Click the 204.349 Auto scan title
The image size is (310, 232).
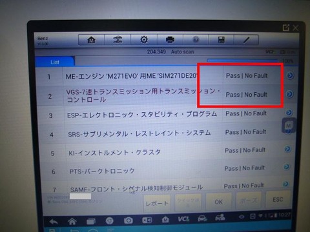[170, 52]
